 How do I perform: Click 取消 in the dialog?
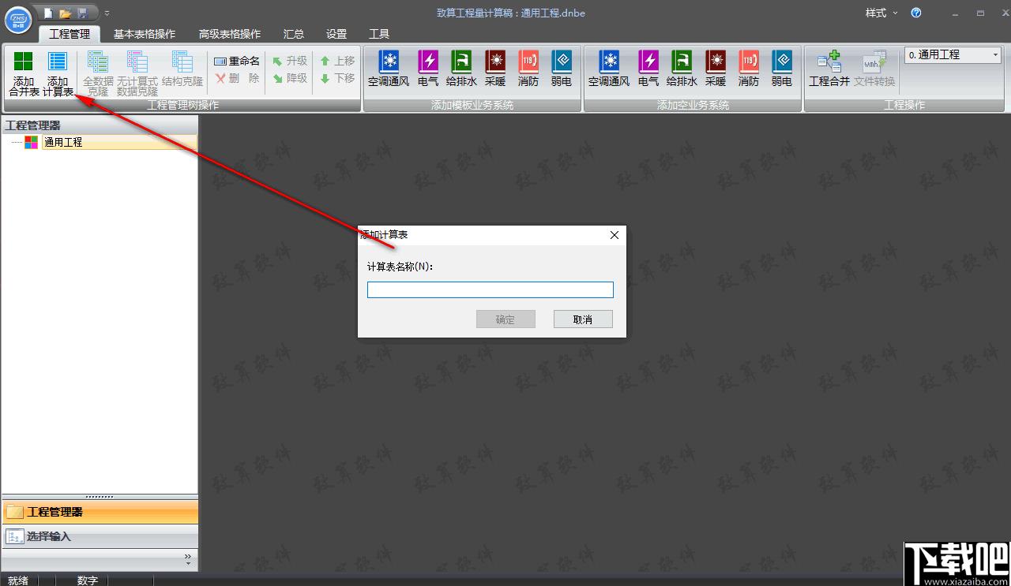click(x=583, y=319)
